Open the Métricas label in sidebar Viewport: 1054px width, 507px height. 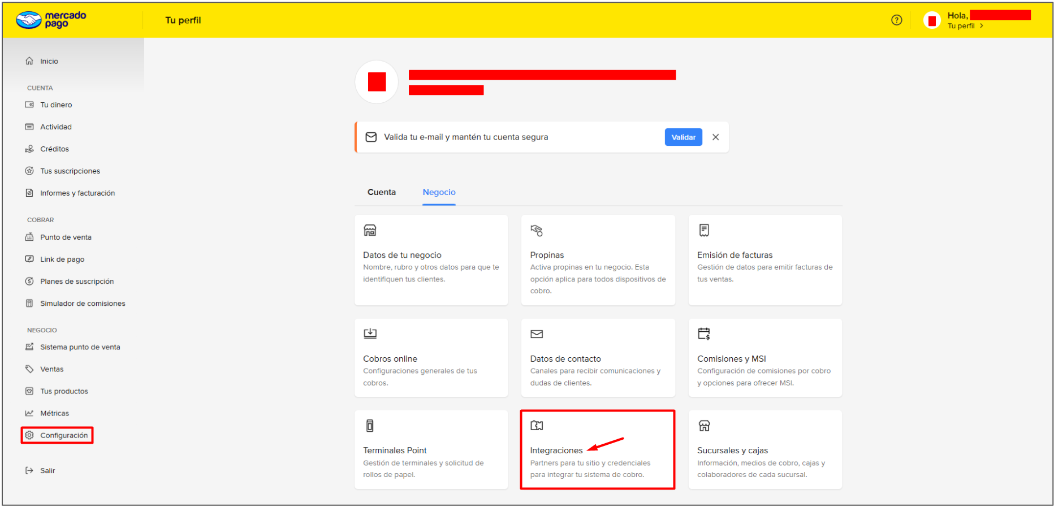pos(54,413)
